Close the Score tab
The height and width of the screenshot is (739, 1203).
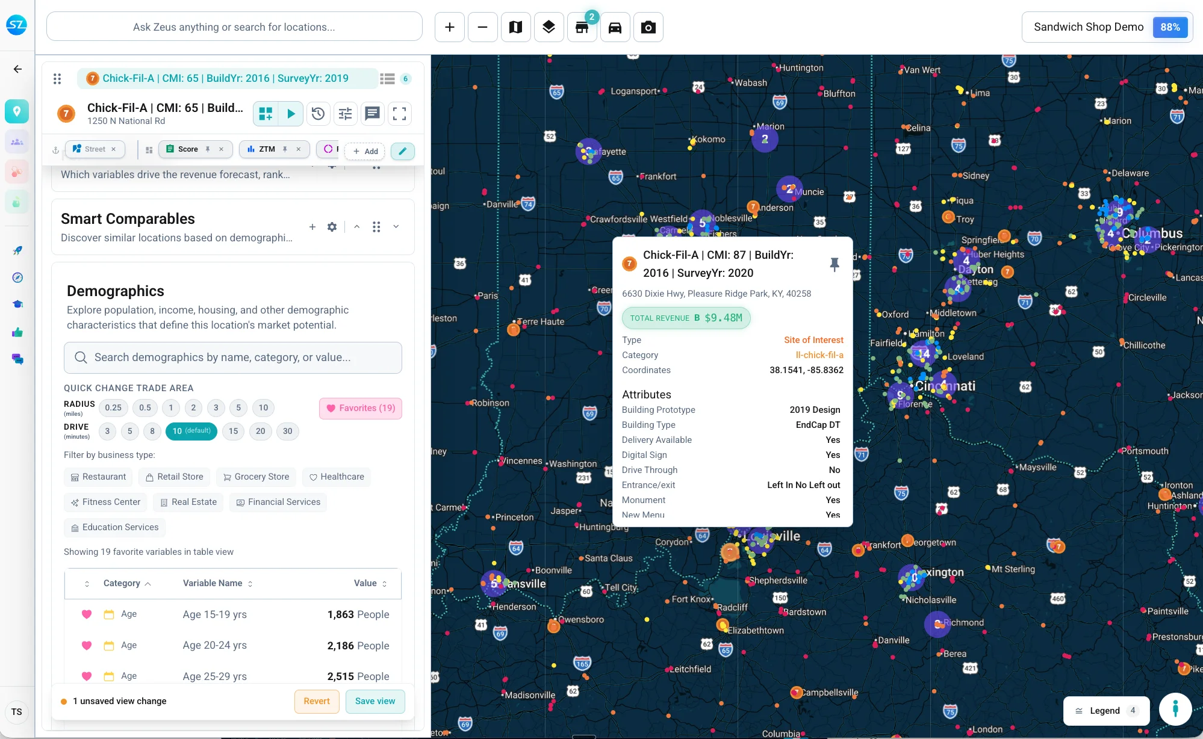(221, 149)
